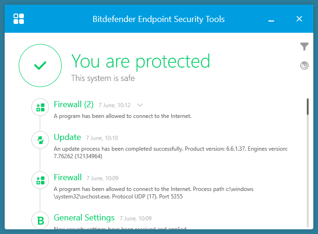Viewport: 318px width, 234px height.
Task: Click the Firewall 10:09 event title
Action: 67,177
